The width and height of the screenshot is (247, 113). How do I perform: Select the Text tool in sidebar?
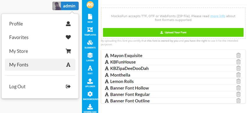[90, 70]
